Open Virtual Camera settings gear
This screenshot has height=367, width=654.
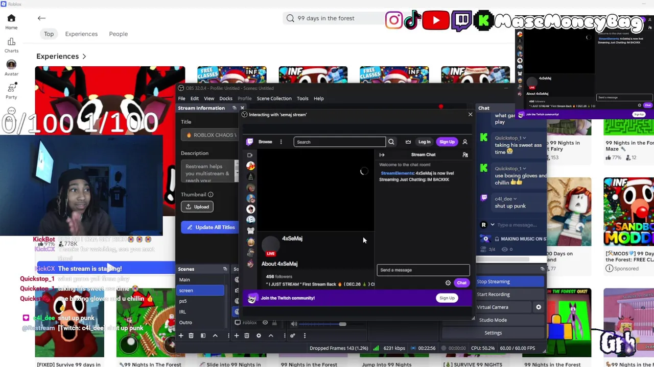click(538, 307)
